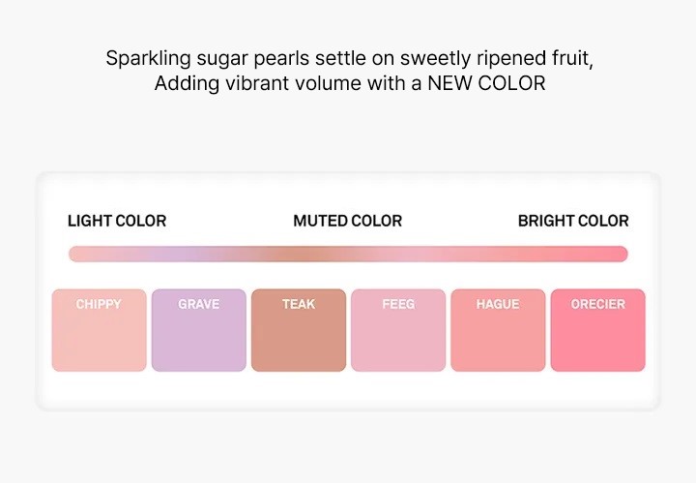Choose the ORECIER bright pink swatch
The image size is (696, 483).
coord(598,330)
